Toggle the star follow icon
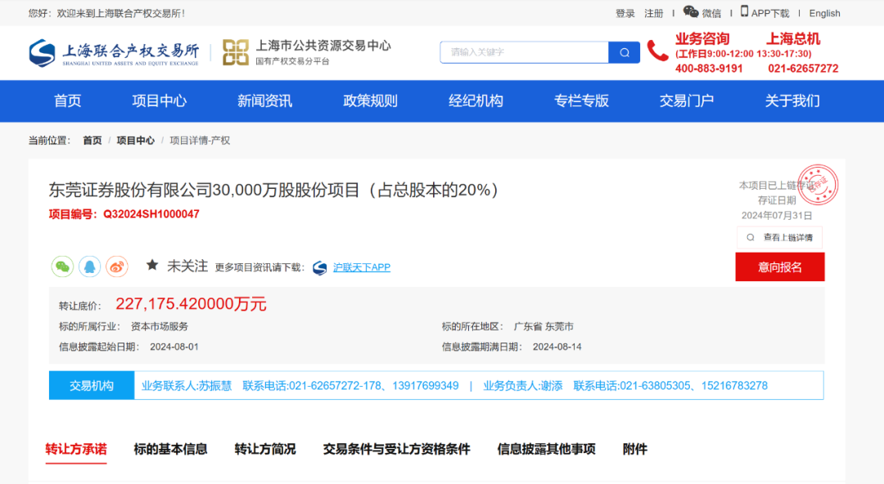This screenshot has height=484, width=884. (x=152, y=266)
